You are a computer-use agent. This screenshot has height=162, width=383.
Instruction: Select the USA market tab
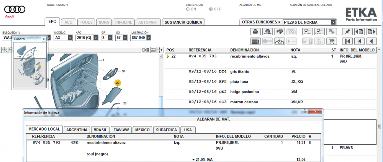pos(188,130)
